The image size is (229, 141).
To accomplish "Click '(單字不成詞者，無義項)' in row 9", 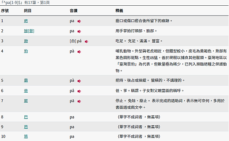I will click(x=139, y=127).
